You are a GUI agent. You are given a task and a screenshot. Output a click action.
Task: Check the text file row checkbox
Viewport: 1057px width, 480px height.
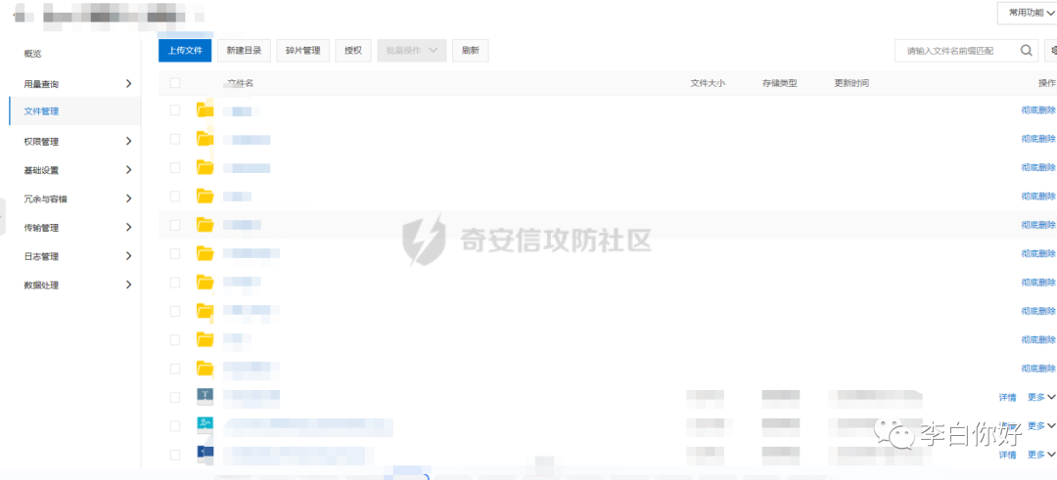coord(175,397)
